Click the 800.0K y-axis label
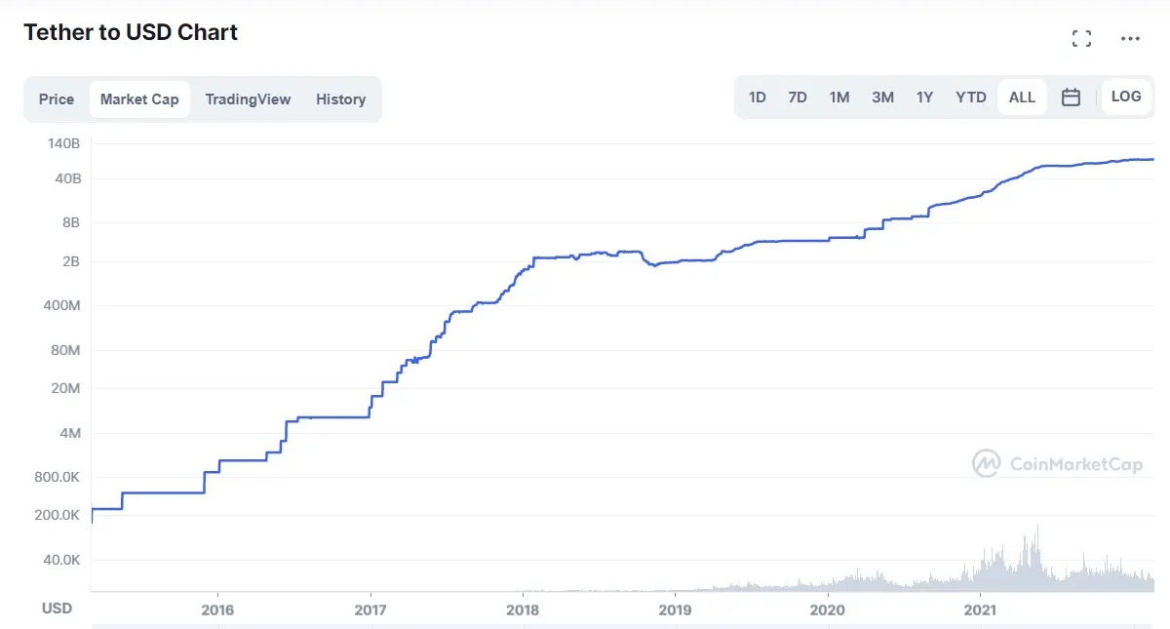Viewport: 1170px width, 629px height. 58,477
